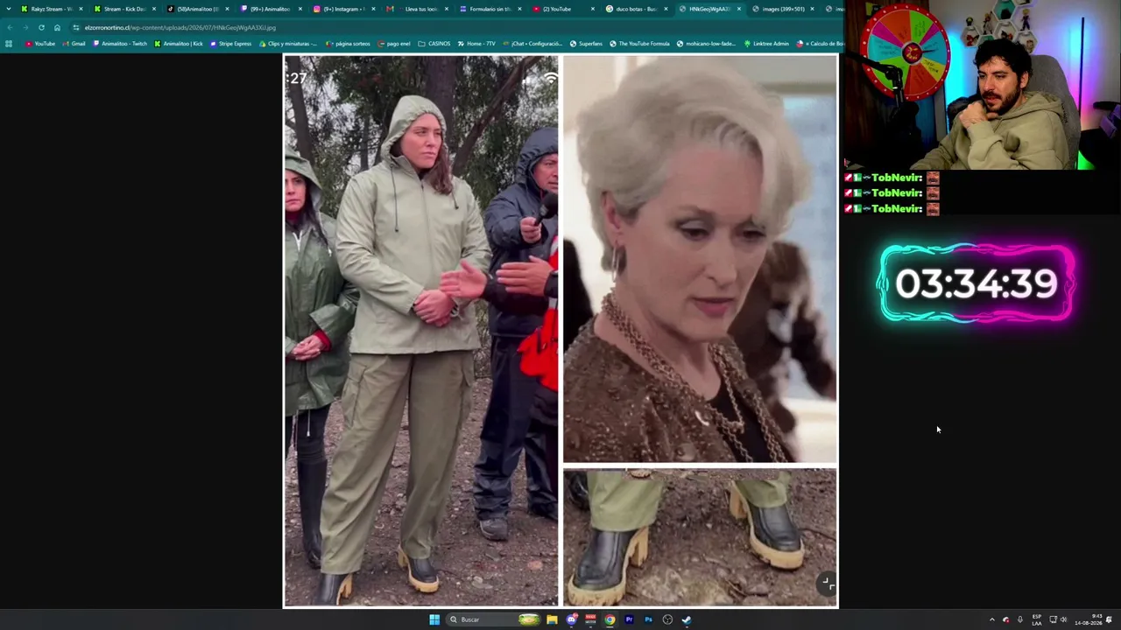
Task: Open the YouTube bookmark
Action: 40,44
